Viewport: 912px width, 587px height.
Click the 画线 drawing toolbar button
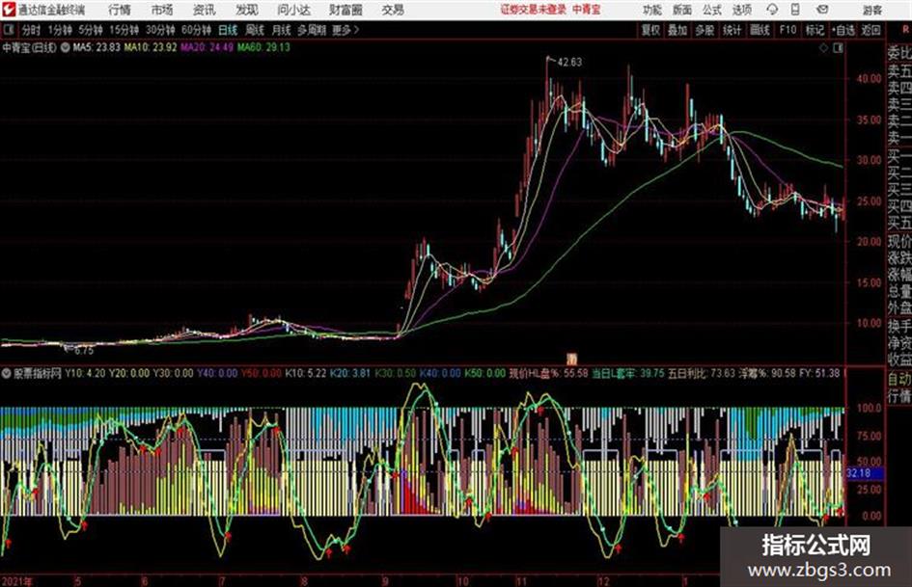tap(760, 30)
